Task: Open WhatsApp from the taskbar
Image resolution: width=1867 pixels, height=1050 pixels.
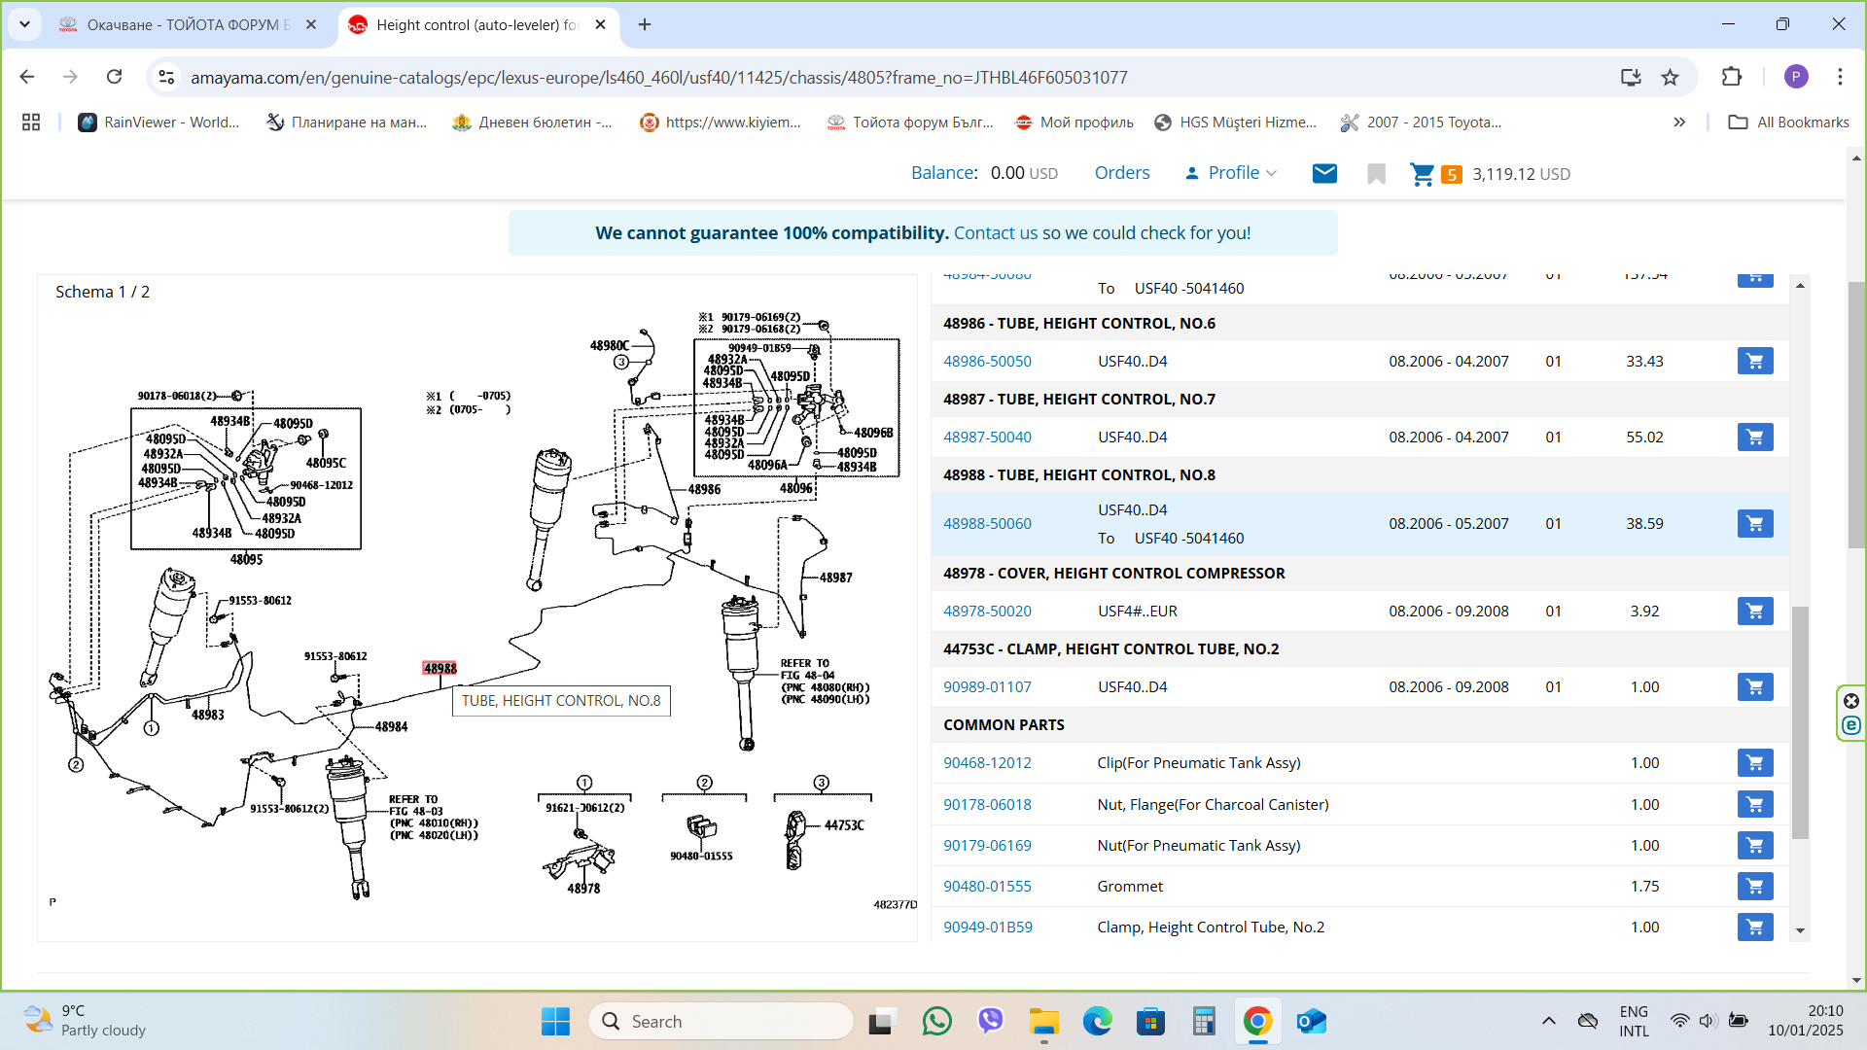Action: pyautogui.click(x=936, y=1021)
